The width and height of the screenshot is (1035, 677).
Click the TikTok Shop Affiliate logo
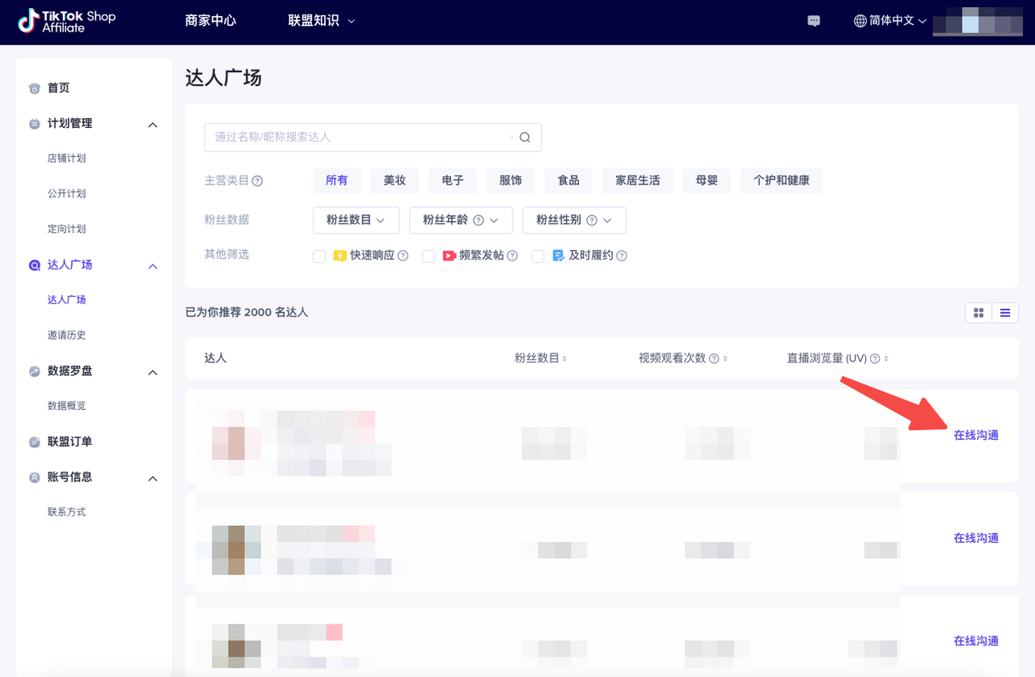point(65,22)
